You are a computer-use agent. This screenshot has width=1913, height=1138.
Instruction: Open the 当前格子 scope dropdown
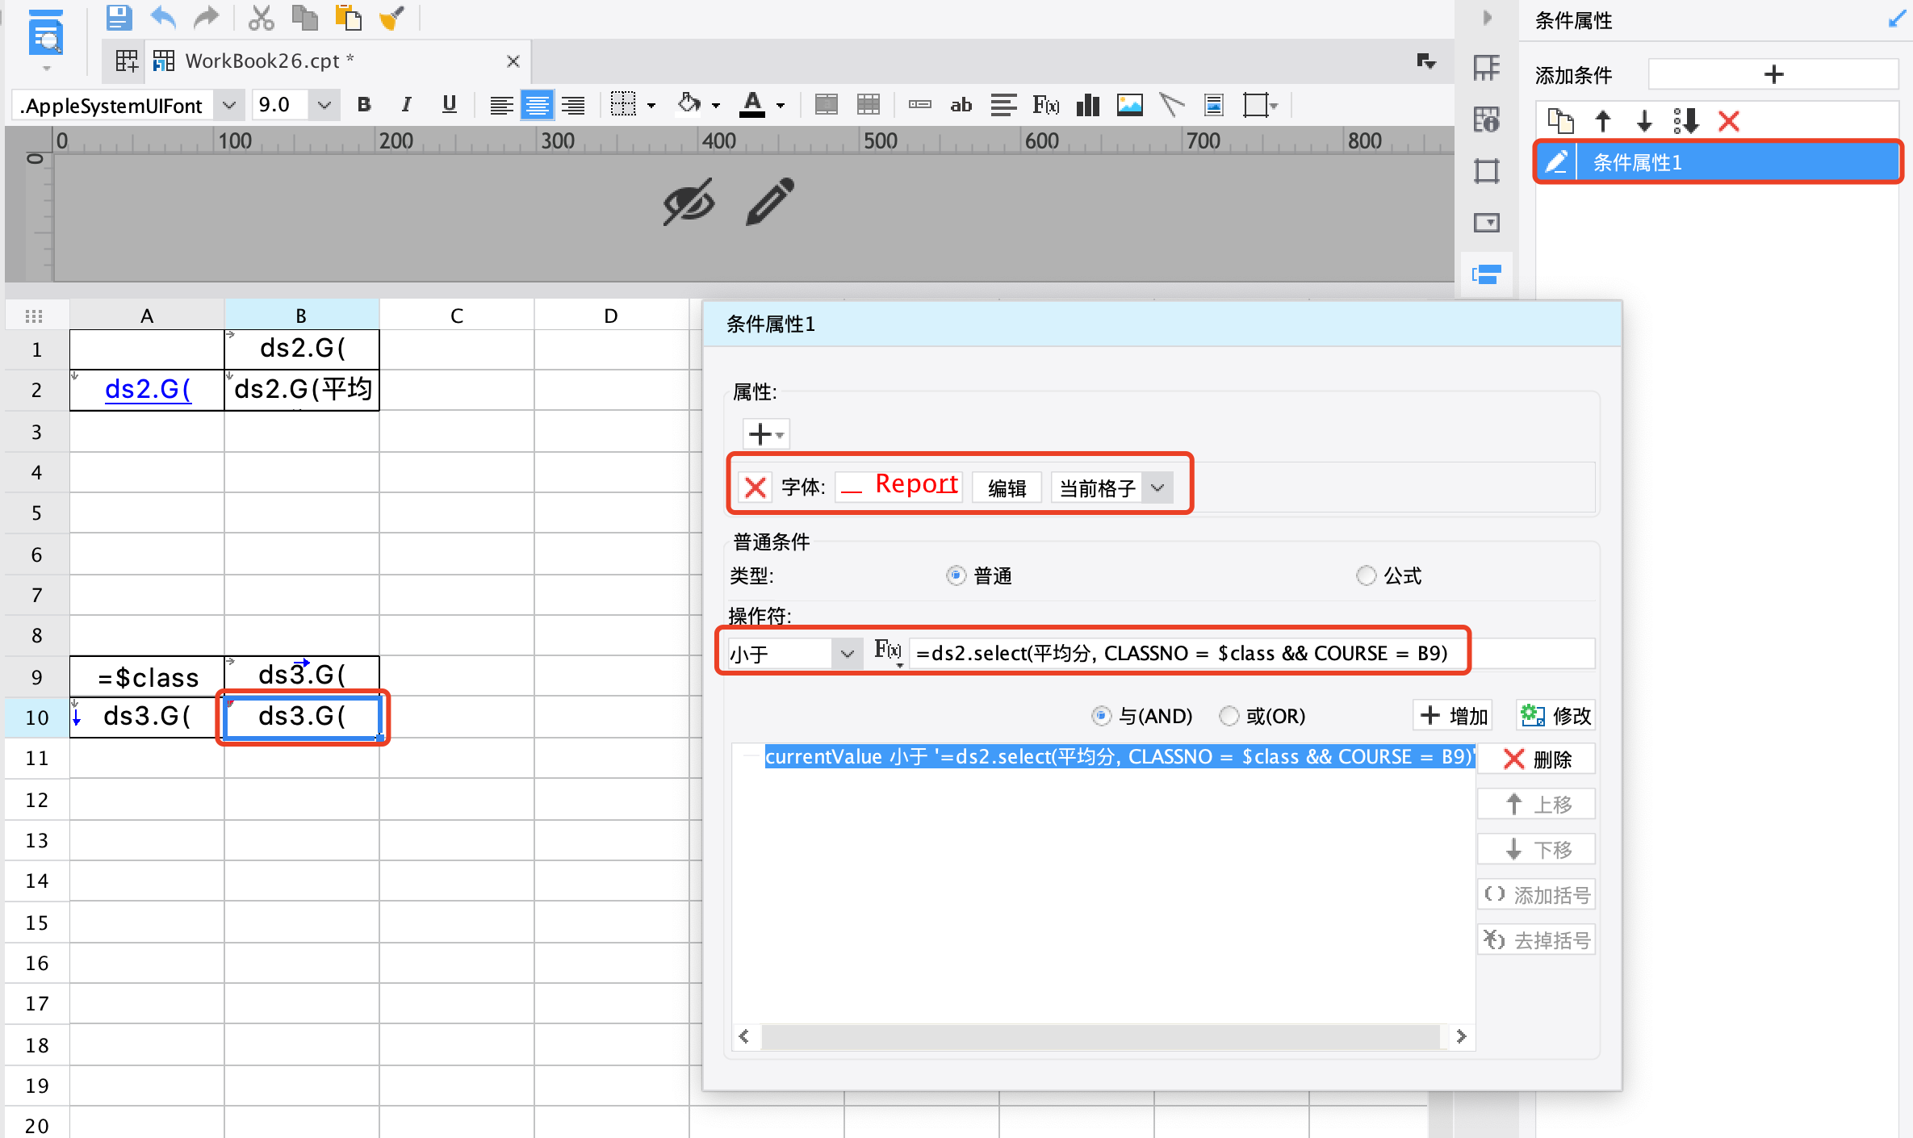1157,487
